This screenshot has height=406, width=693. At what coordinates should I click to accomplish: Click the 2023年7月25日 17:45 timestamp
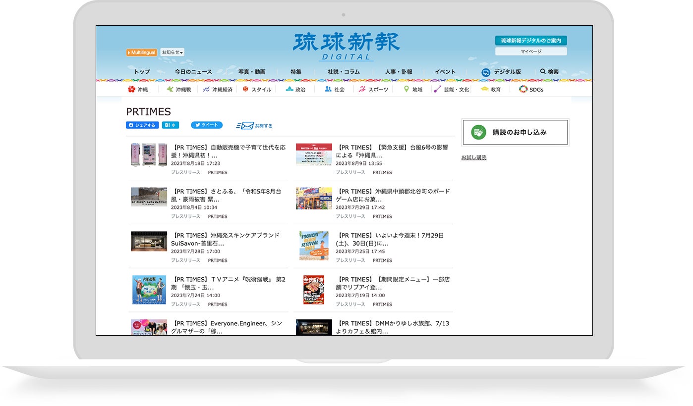tap(360, 252)
